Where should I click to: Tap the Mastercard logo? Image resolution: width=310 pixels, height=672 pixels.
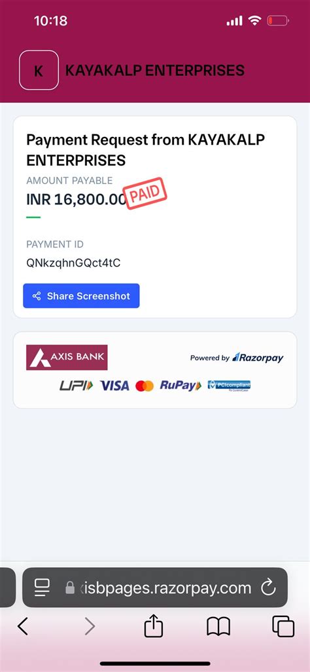point(145,386)
